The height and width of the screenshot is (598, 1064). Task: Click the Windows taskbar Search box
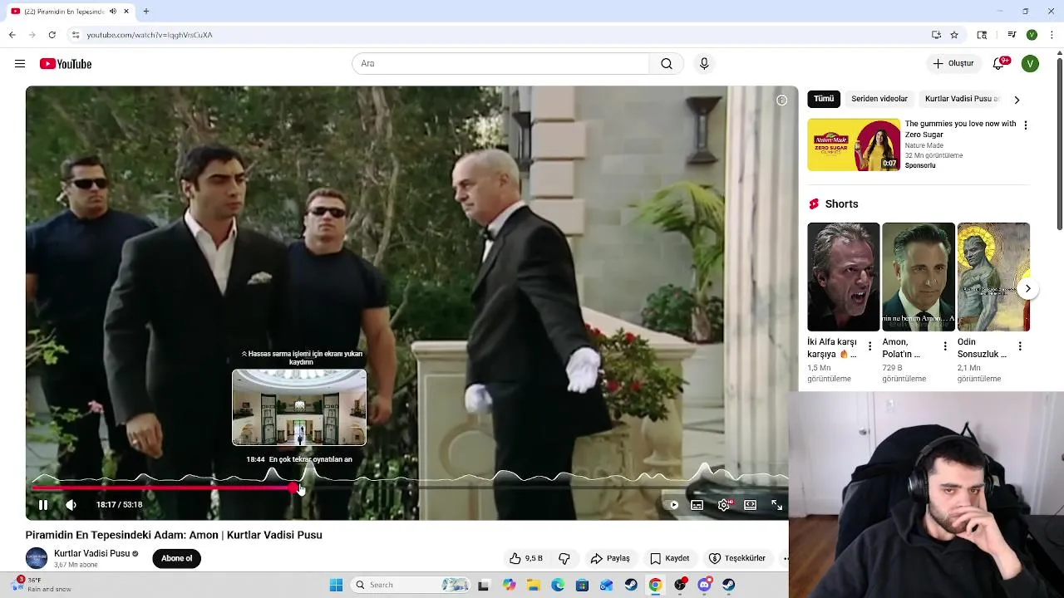point(411,585)
